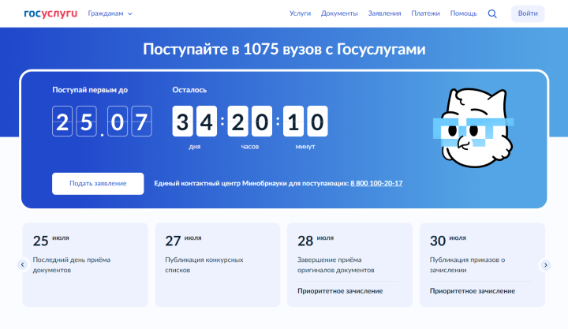Click the Подать заявление button
568x329 pixels.
point(98,184)
